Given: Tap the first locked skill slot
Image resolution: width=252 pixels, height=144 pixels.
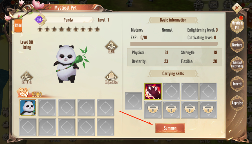Looking at the screenshot, I should 153,110.
